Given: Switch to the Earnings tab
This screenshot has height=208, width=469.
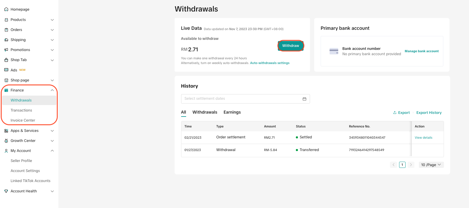Looking at the screenshot, I should pos(232,112).
